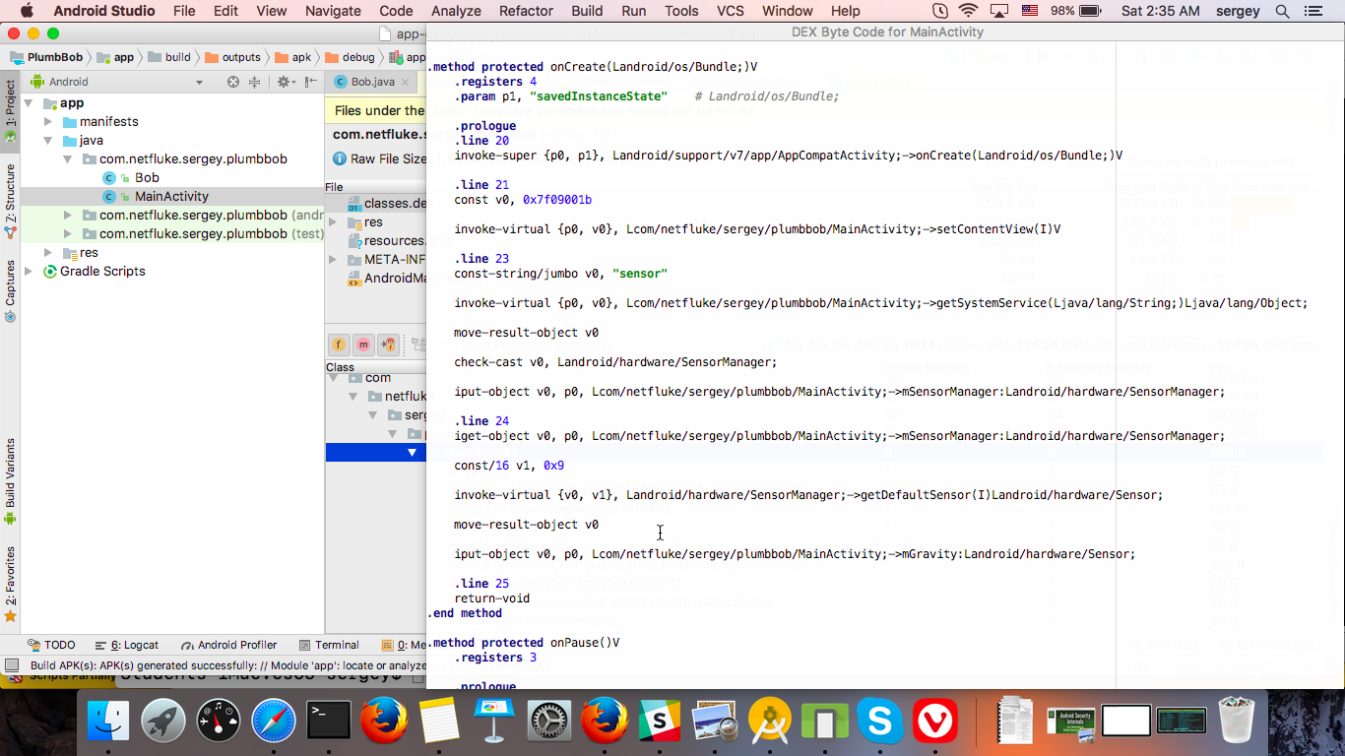Hide the Project panel with the hide icon
The height and width of the screenshot is (756, 1345).
point(311,82)
